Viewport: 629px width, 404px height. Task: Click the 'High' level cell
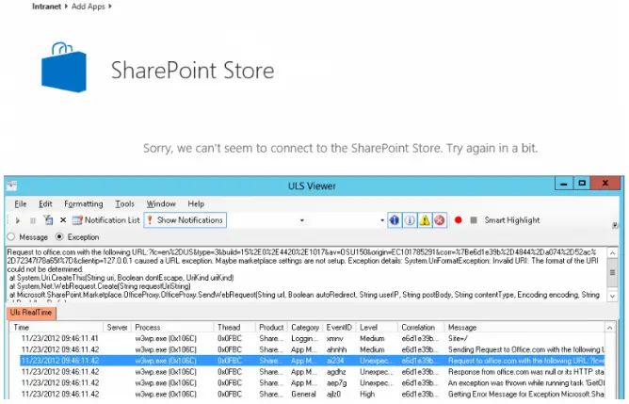(367, 394)
